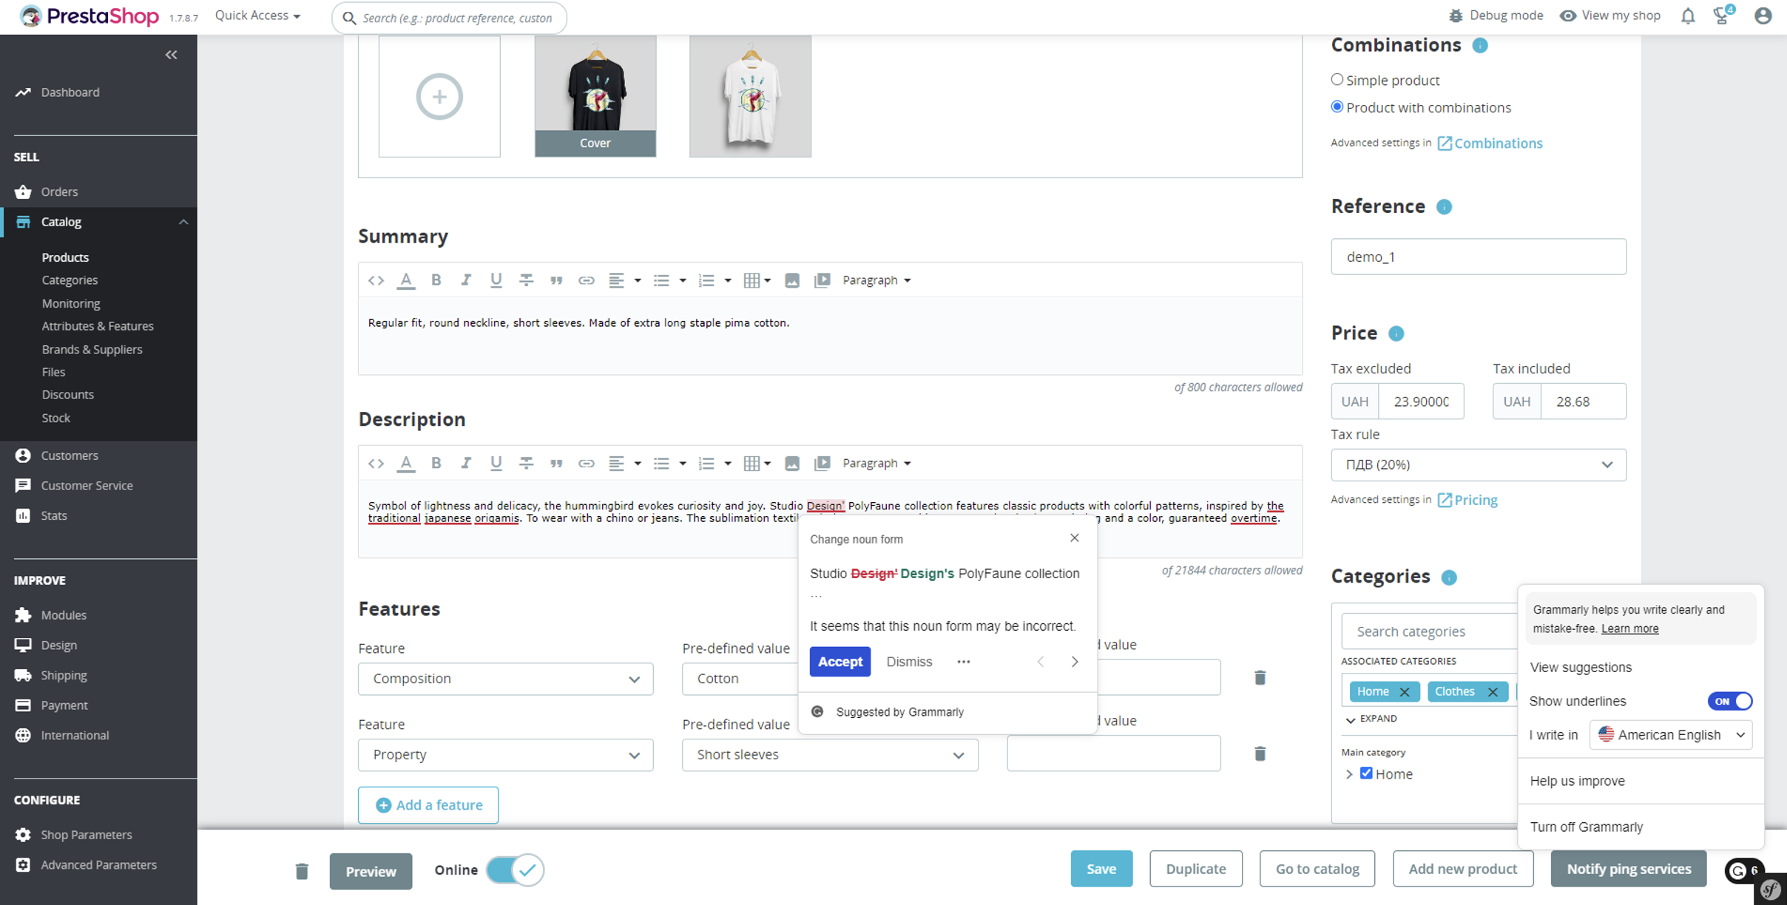Click the Combinations info icon
1787x905 pixels.
(1480, 46)
